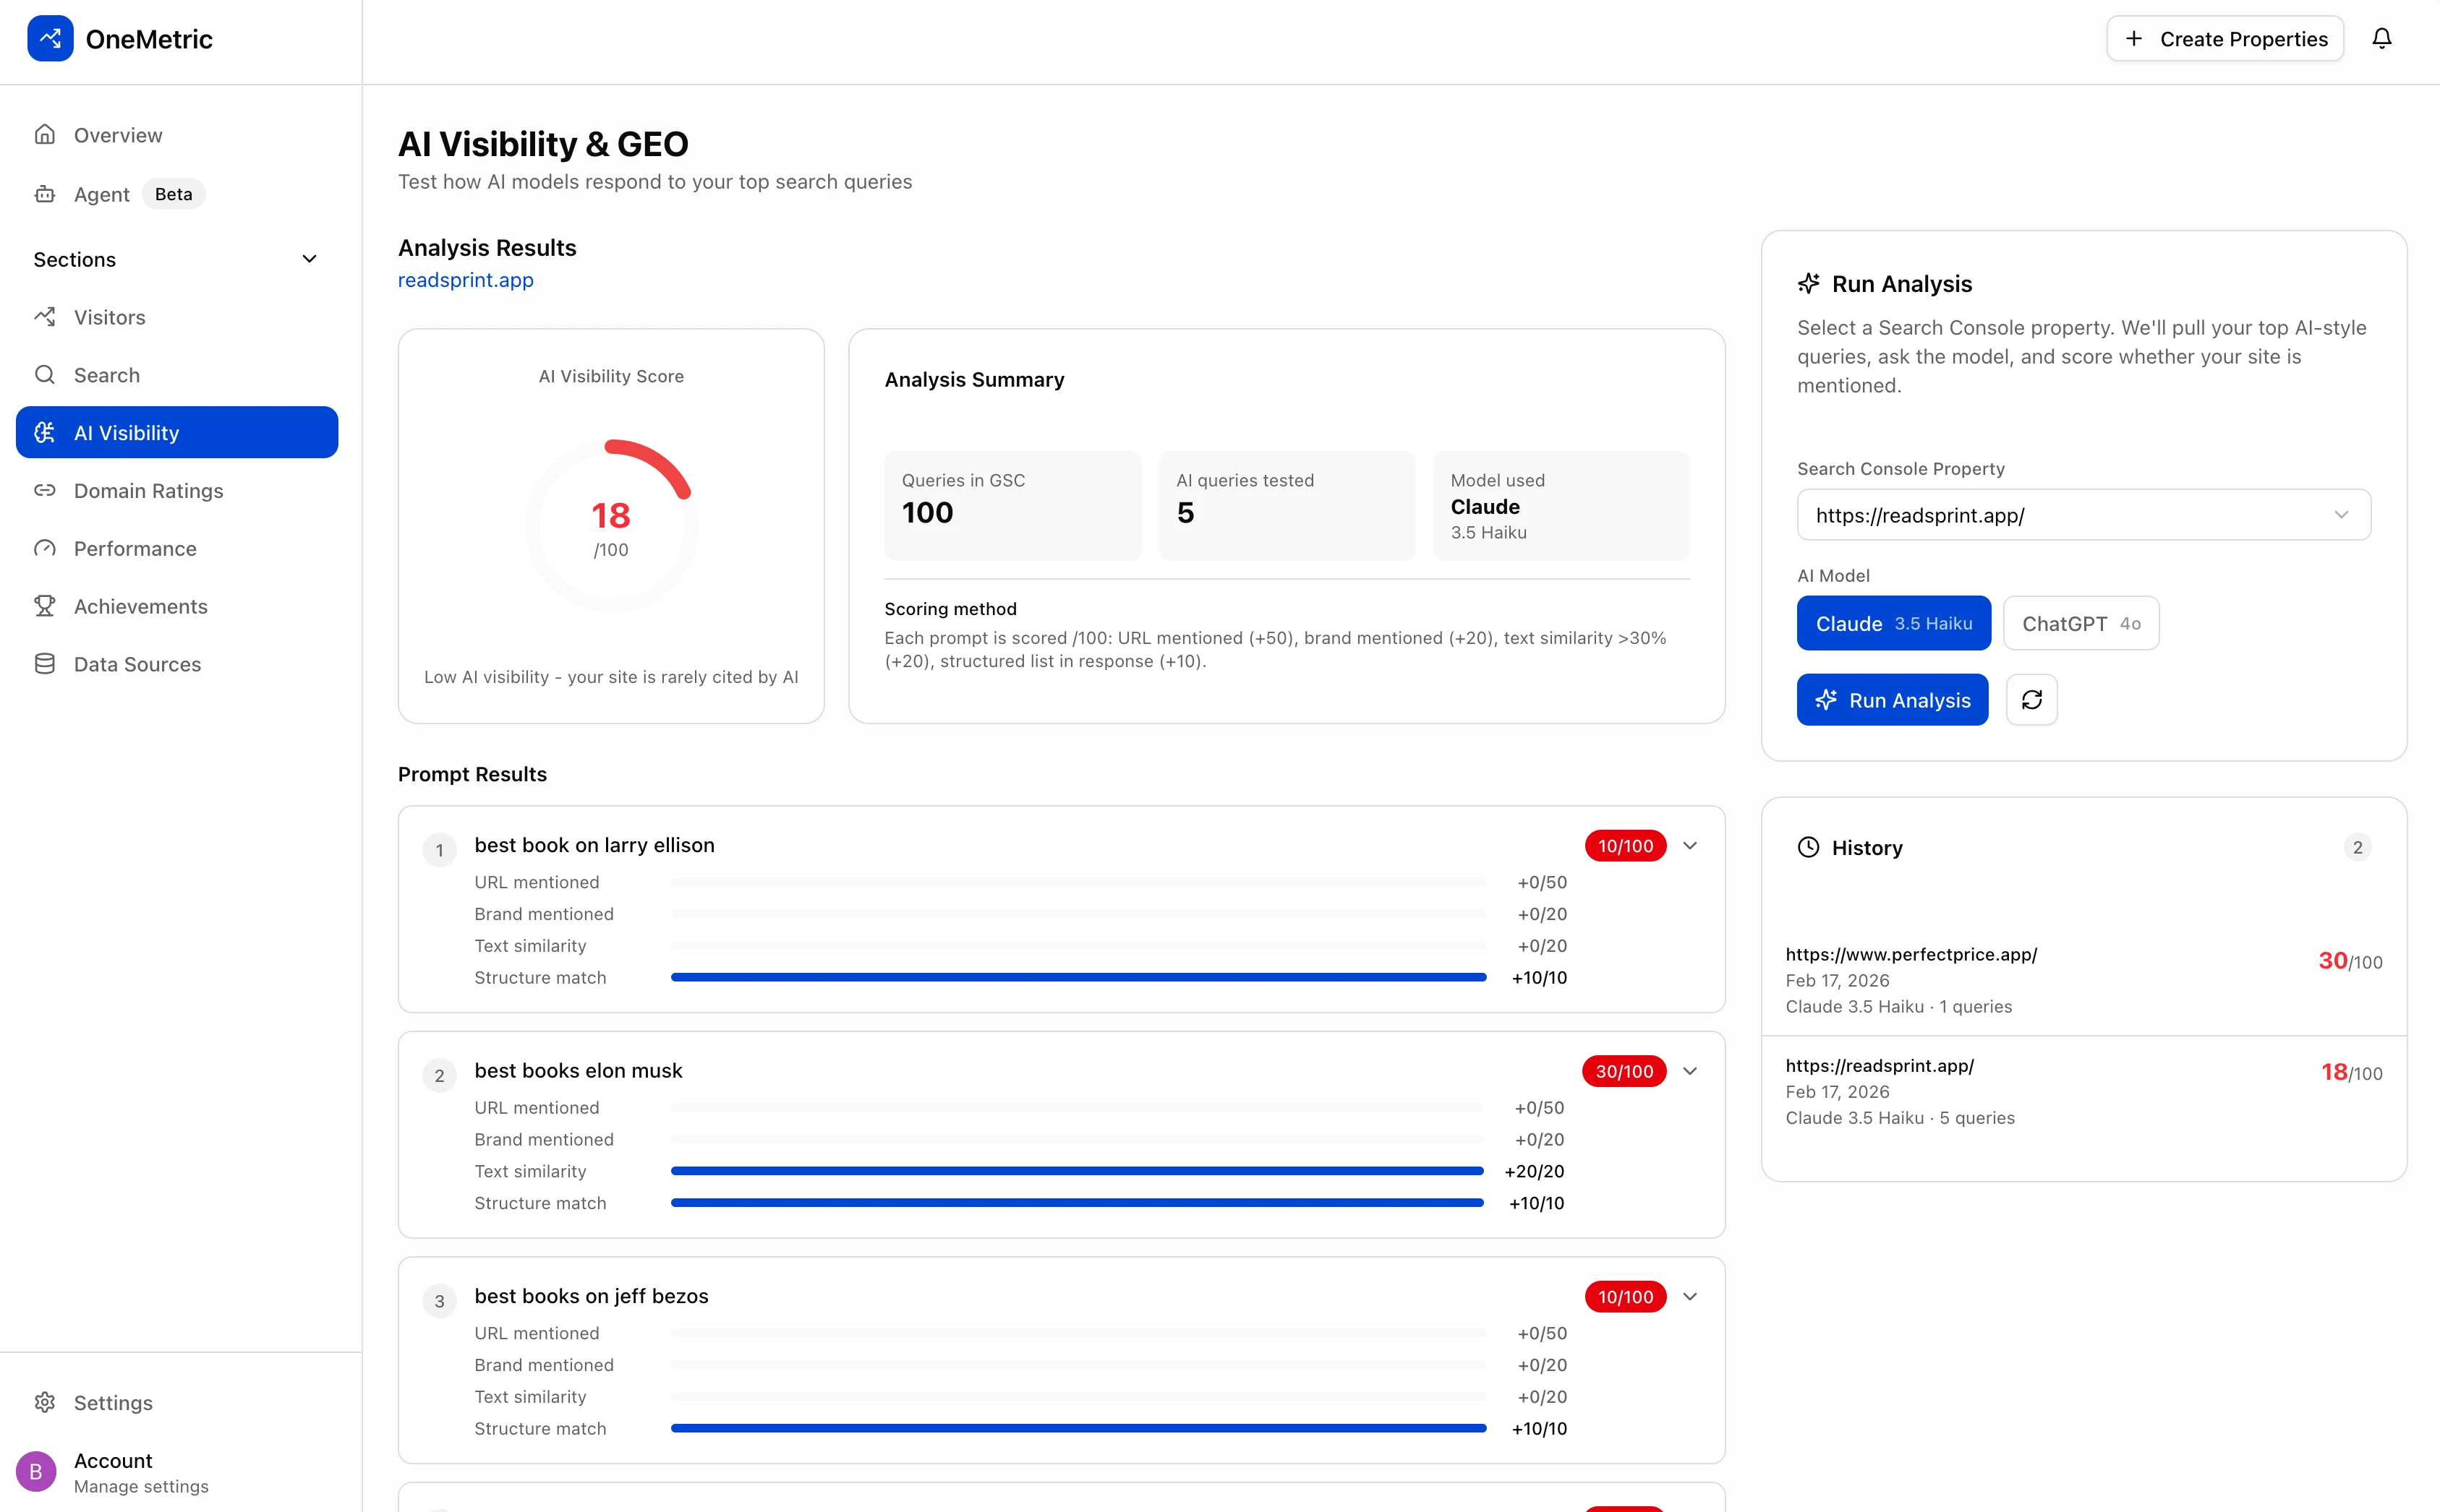Select the ChatGPT 4o model

coord(2080,623)
